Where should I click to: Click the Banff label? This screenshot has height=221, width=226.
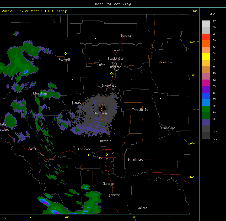click(33, 149)
